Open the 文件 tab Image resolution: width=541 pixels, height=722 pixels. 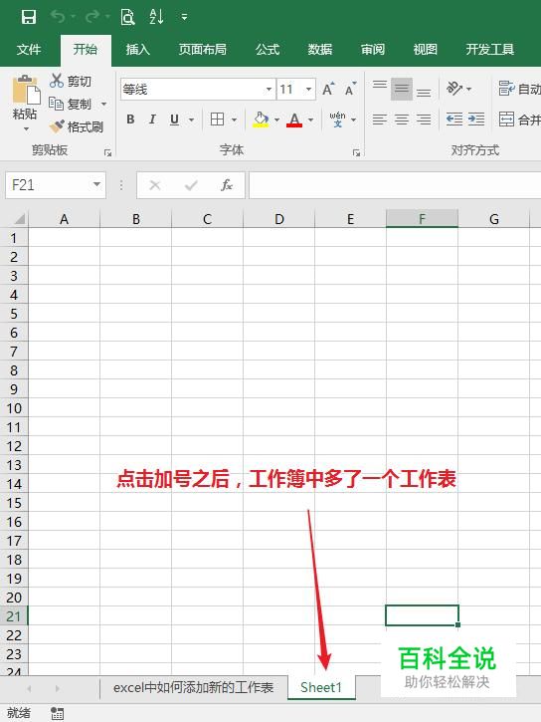pos(29,49)
